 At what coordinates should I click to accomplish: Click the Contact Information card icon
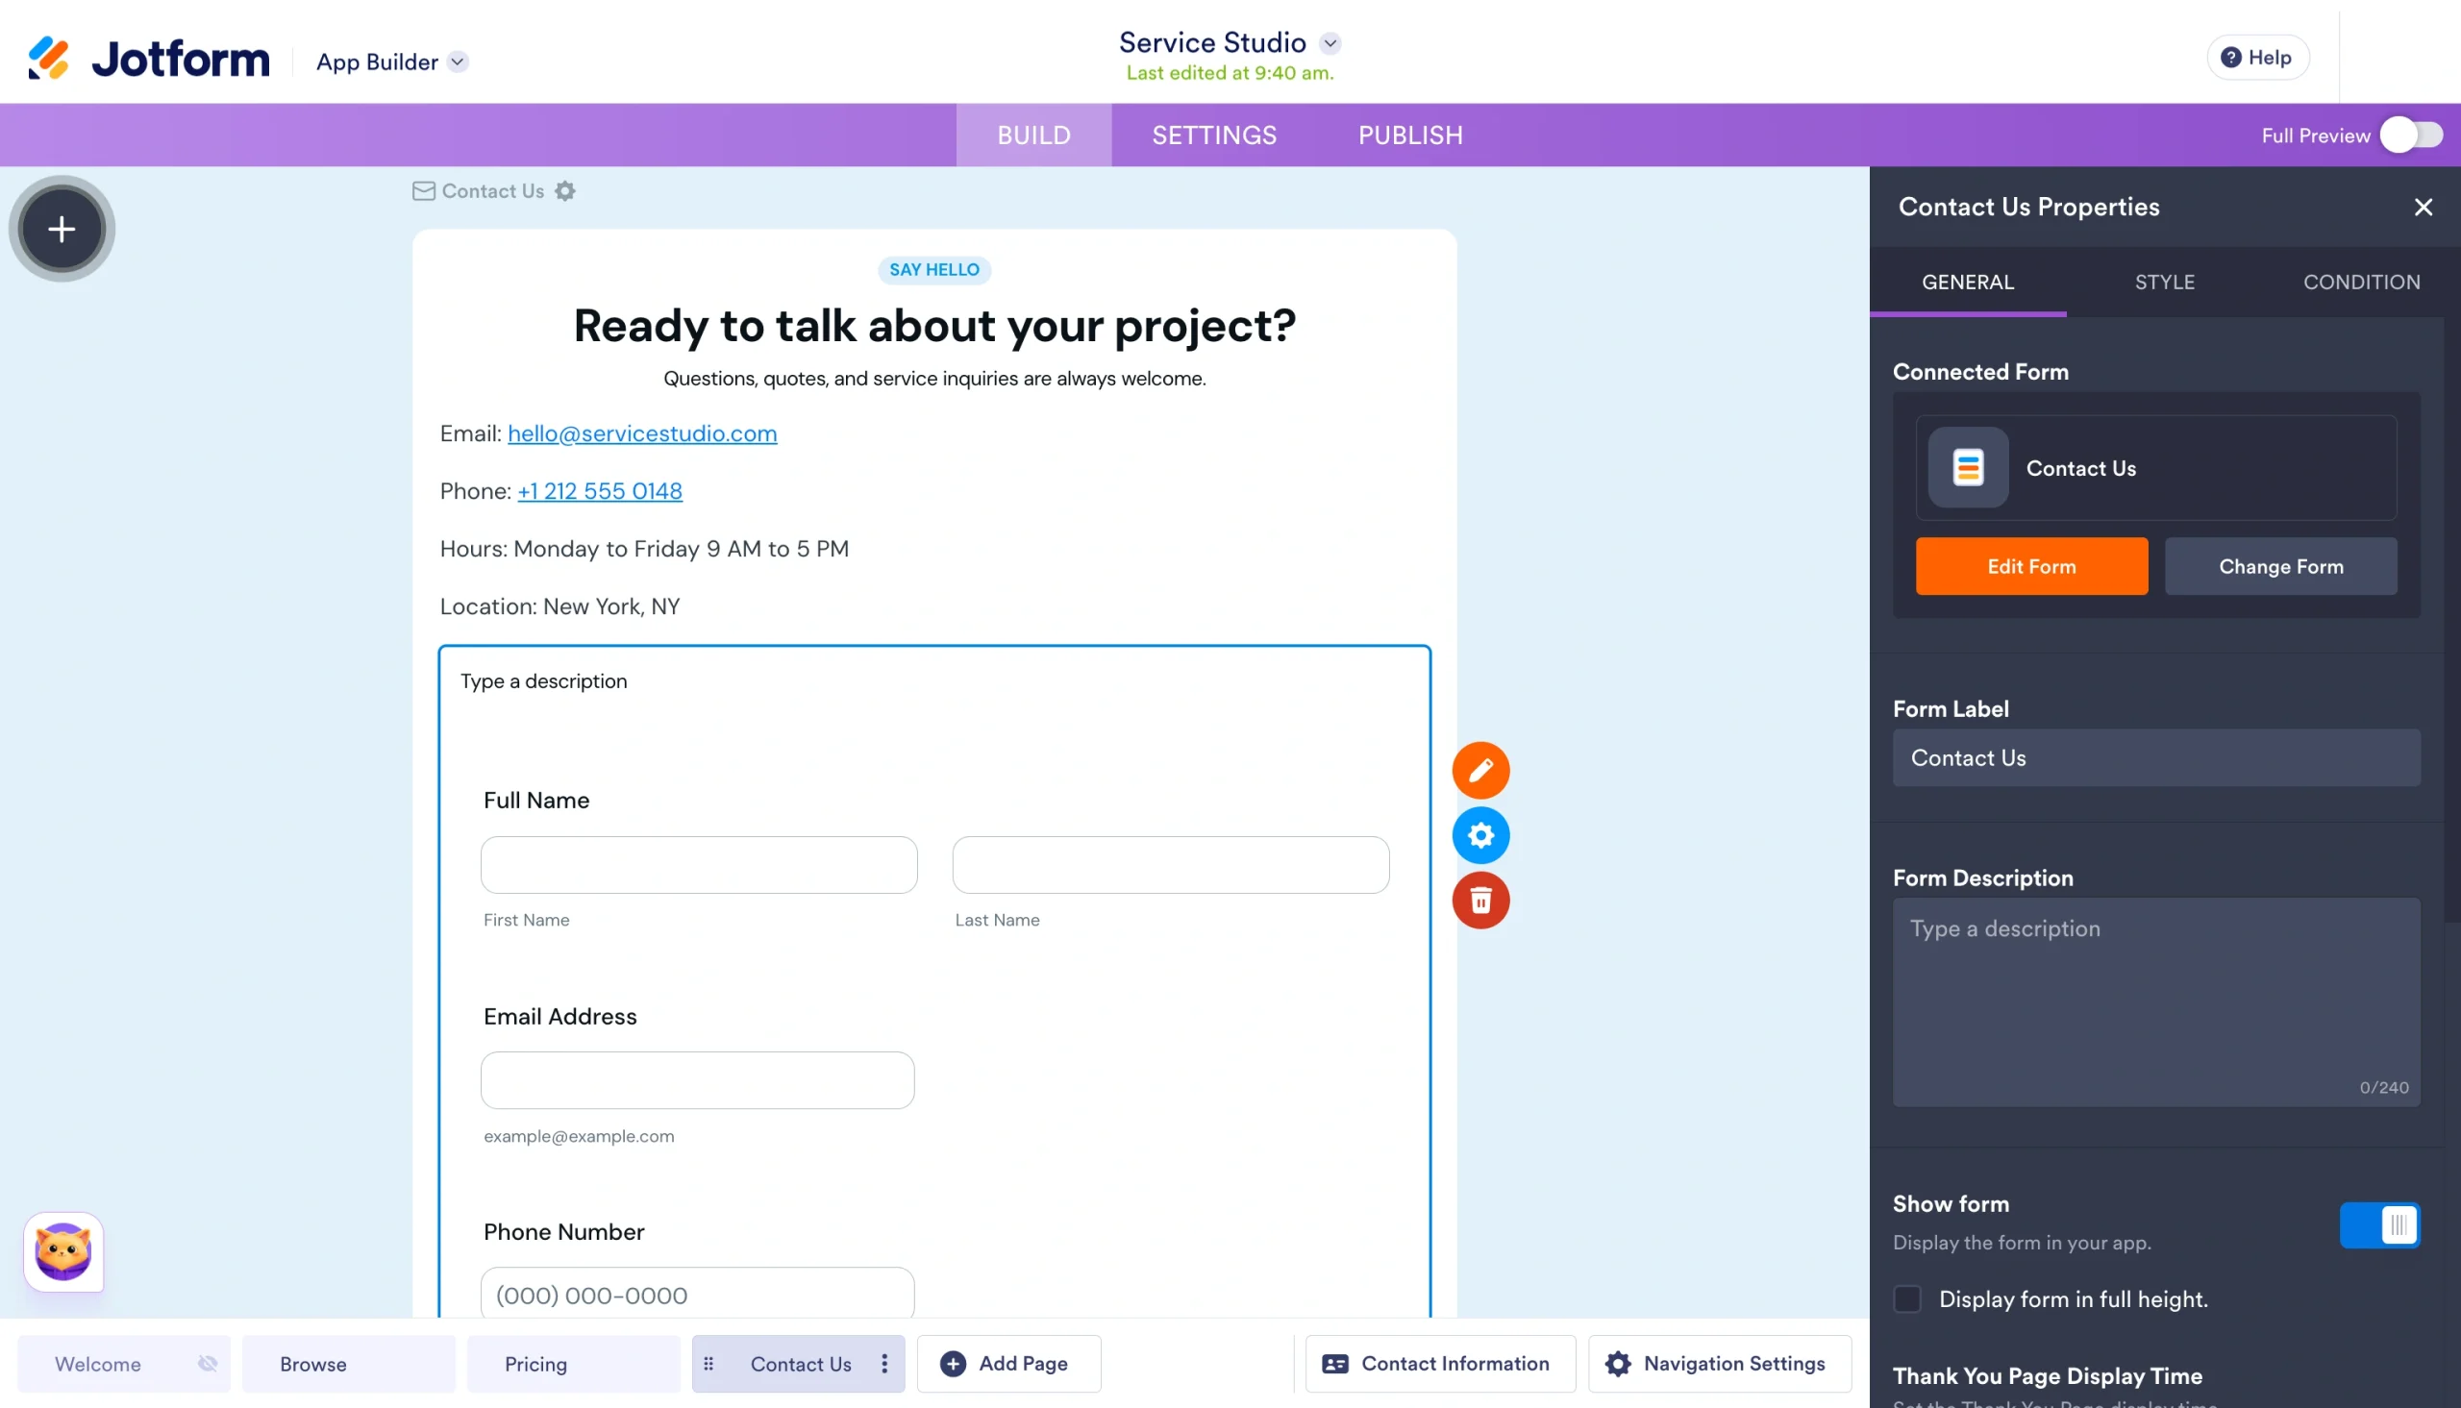[x=1334, y=1364]
